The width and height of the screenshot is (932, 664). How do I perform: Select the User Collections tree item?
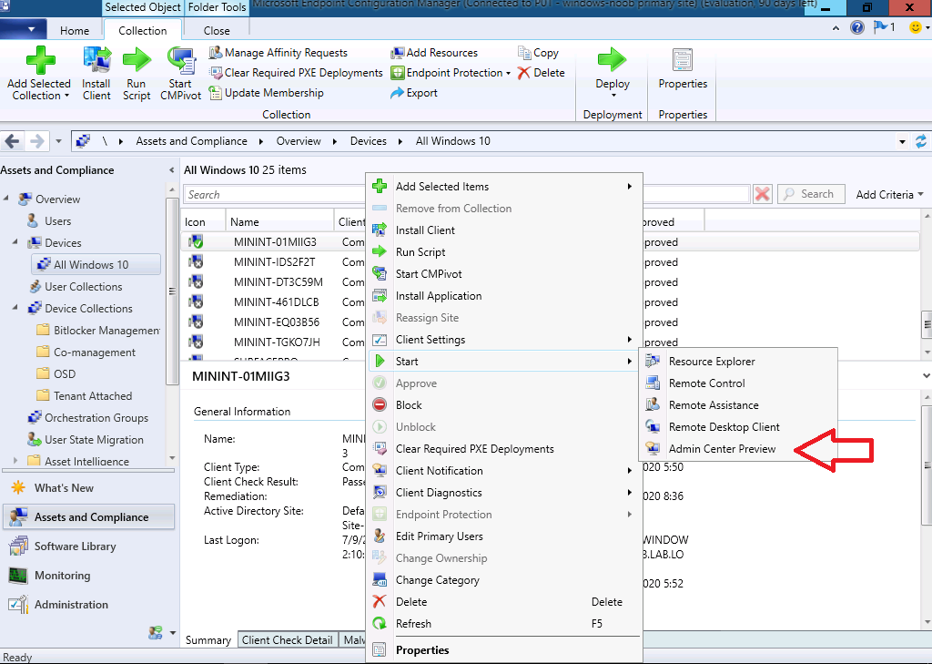pos(76,286)
